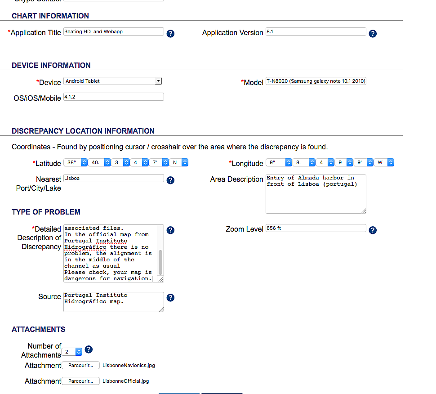Screen dimensions: 436x394
Task: Click the DISCREPANCY LOCATION INFORMATION heading
Action: pyautogui.click(x=83, y=131)
